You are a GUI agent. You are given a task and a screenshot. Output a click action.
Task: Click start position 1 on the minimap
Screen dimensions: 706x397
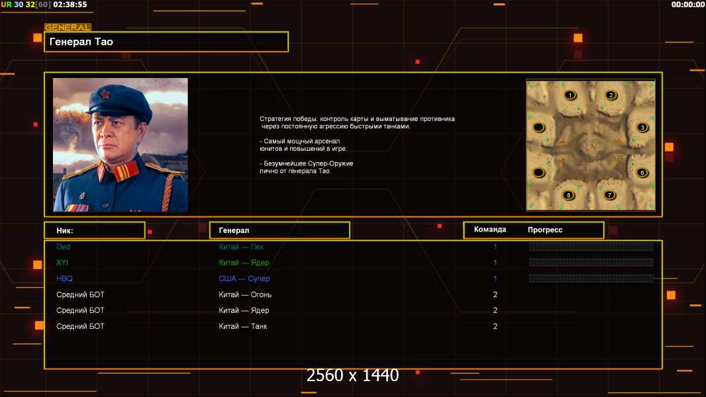coord(570,95)
